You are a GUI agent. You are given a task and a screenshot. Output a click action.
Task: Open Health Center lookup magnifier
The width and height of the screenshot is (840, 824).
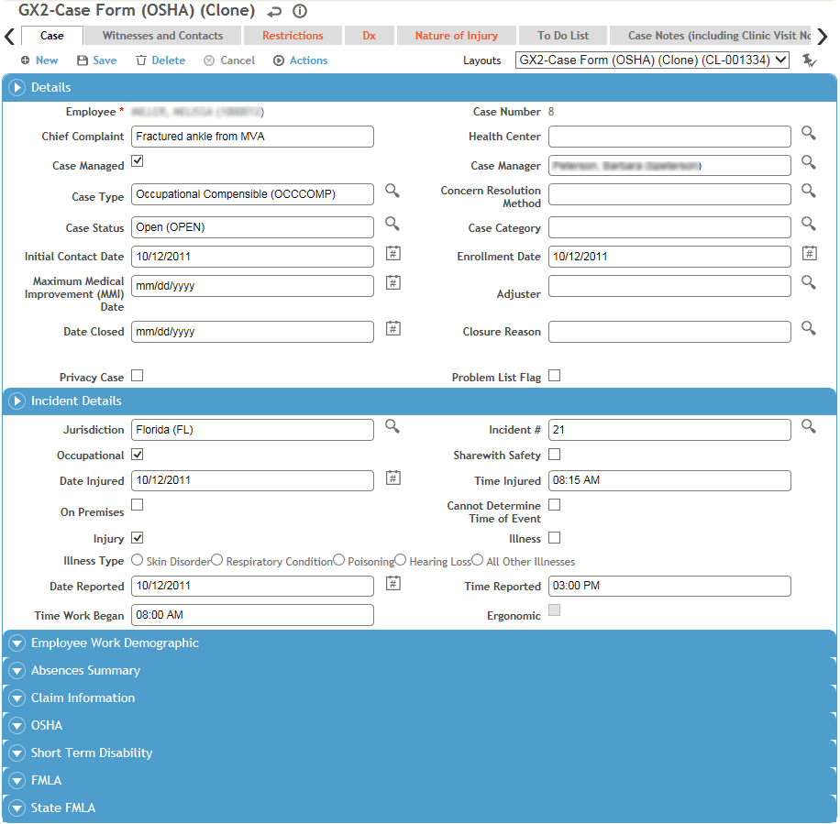coord(809,133)
